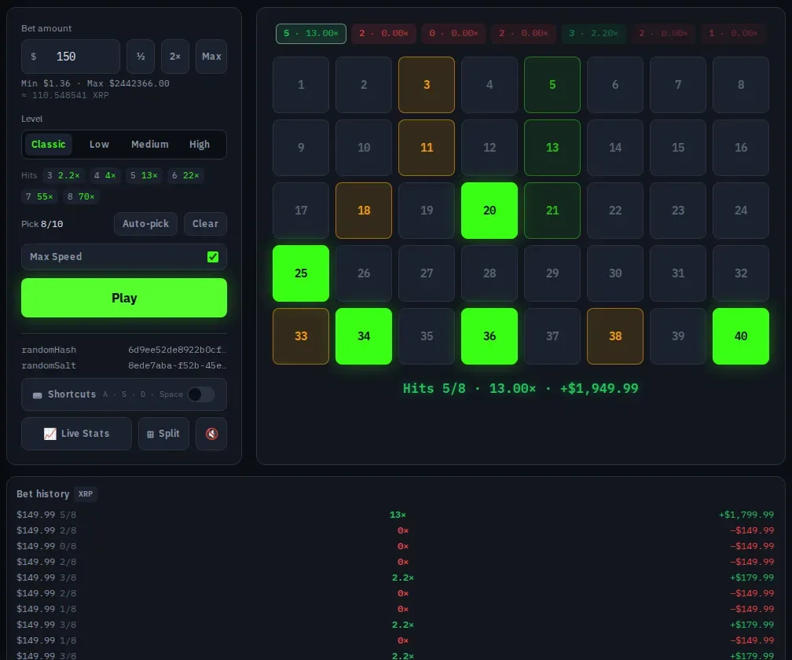Pick number 32 tile
Image resolution: width=792 pixels, height=660 pixels.
pyautogui.click(x=740, y=273)
